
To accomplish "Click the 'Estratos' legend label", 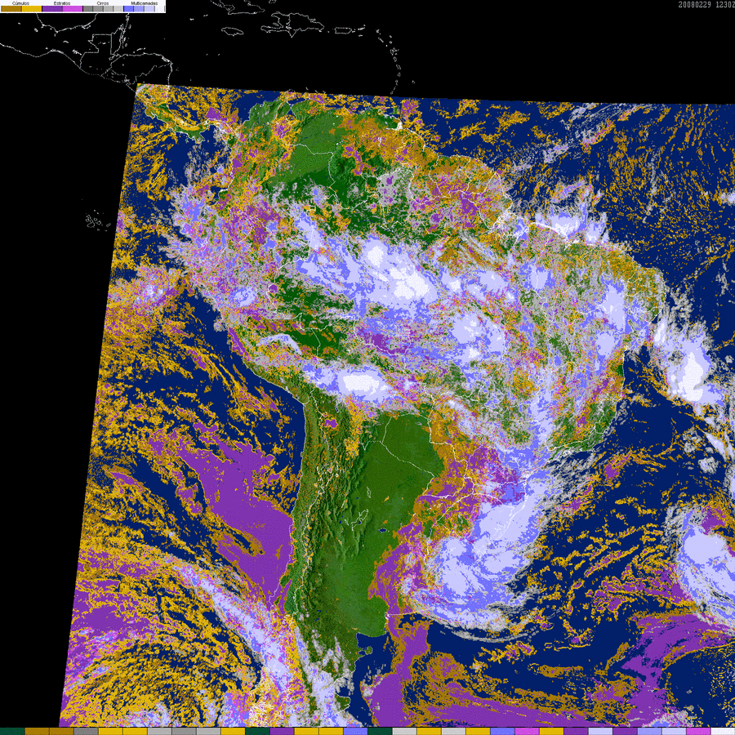I will coord(62,3).
